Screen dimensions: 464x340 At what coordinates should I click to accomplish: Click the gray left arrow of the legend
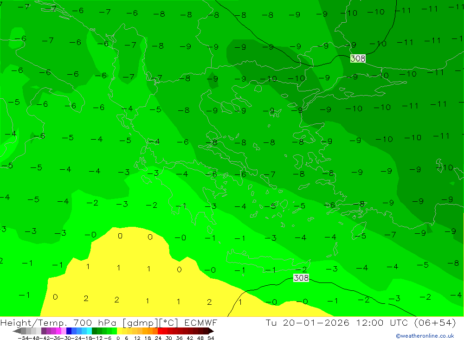17,331
